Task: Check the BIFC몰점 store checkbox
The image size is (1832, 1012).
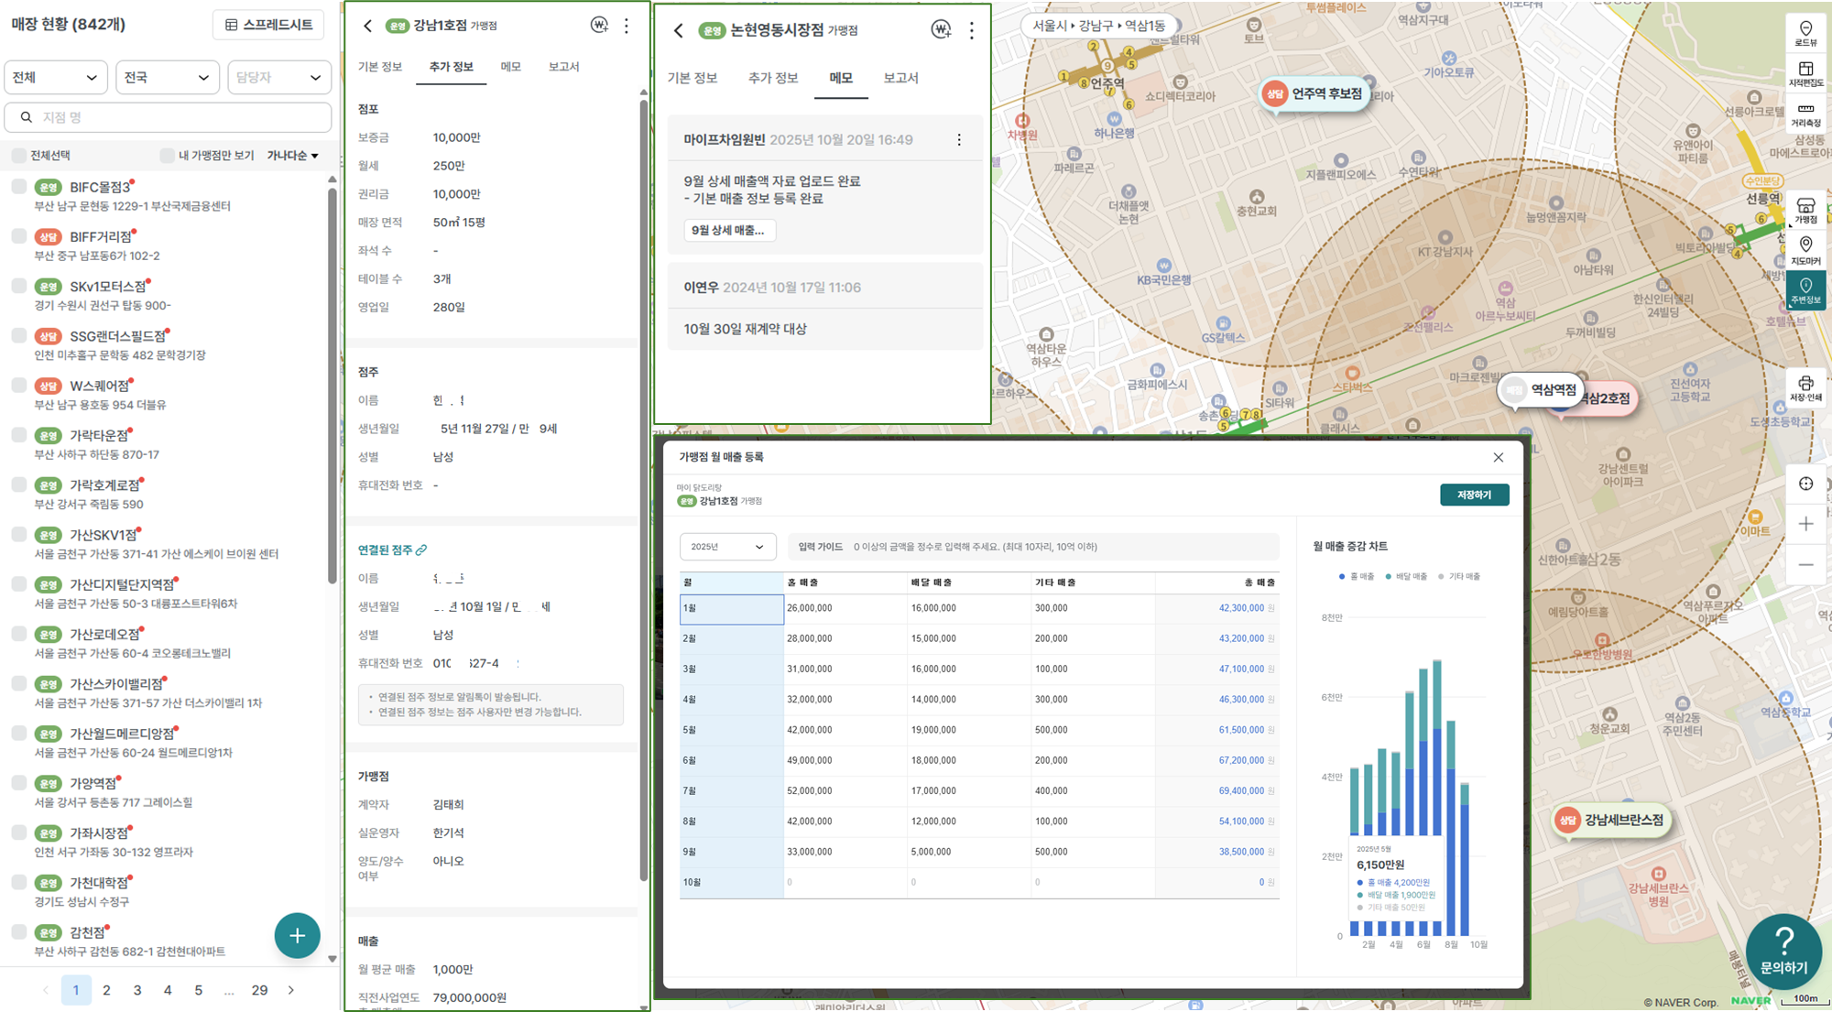Action: pyautogui.click(x=19, y=187)
